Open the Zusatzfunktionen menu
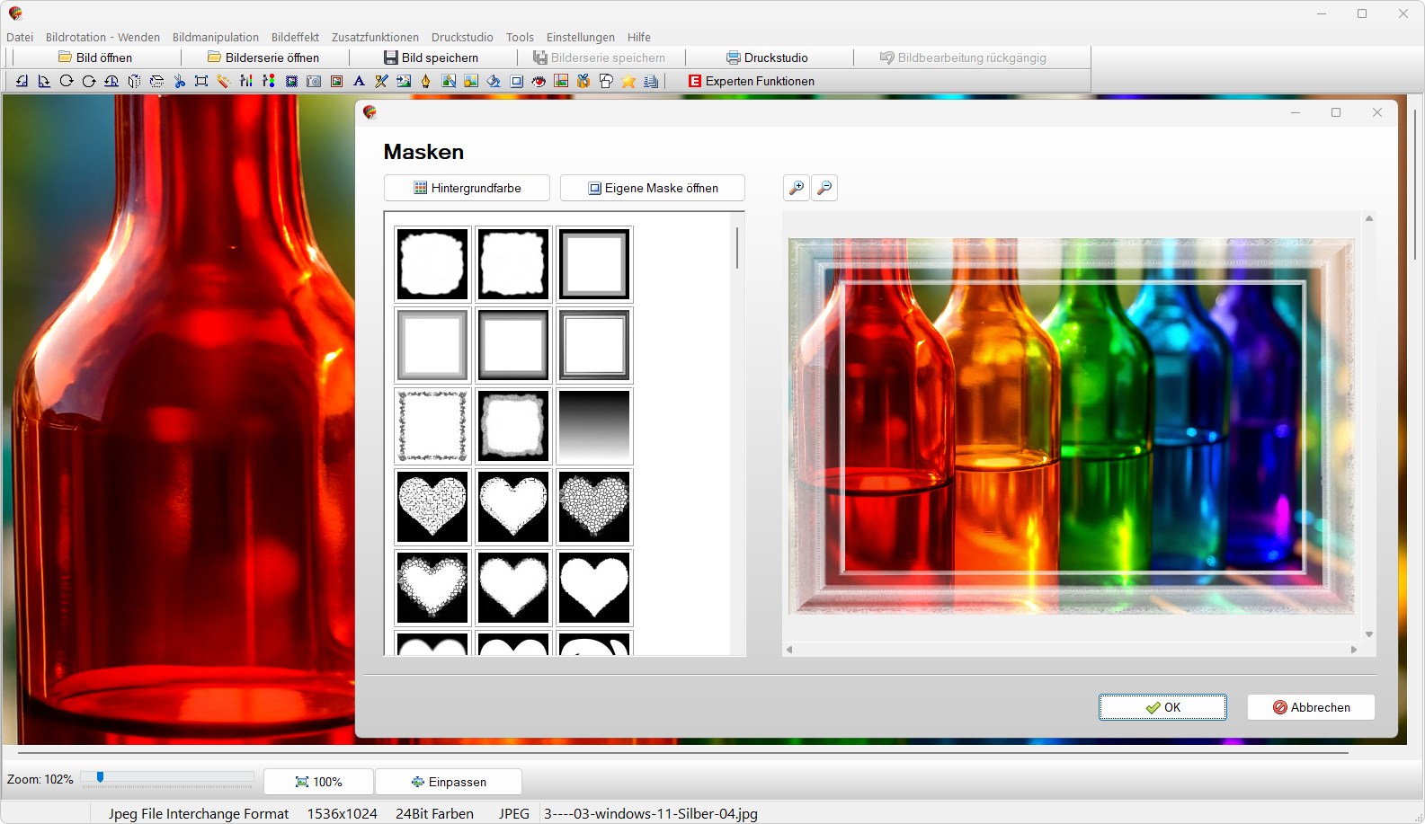Screen dimensions: 1425x824 click(x=375, y=37)
